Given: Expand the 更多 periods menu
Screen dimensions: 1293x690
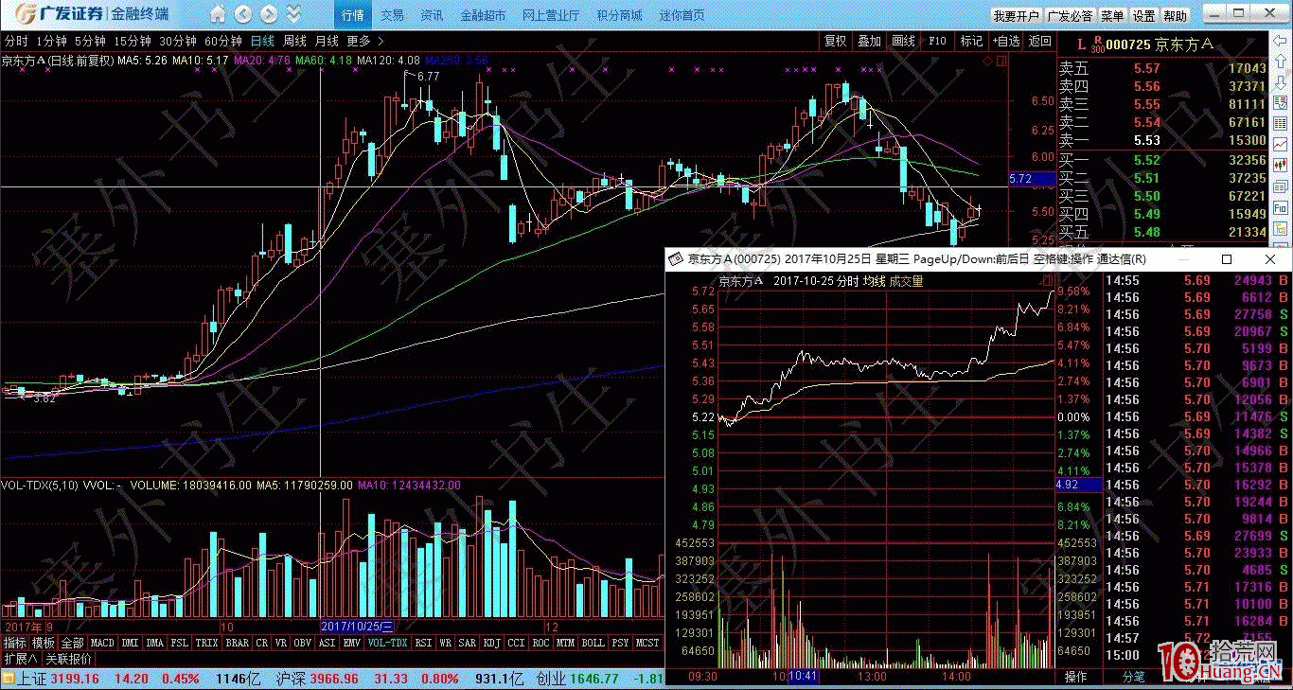Looking at the screenshot, I should [x=365, y=41].
